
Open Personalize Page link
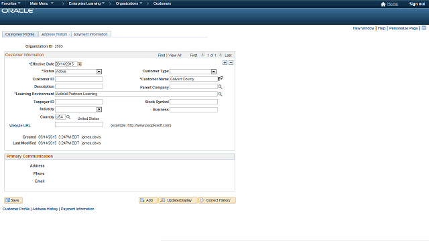click(404, 28)
